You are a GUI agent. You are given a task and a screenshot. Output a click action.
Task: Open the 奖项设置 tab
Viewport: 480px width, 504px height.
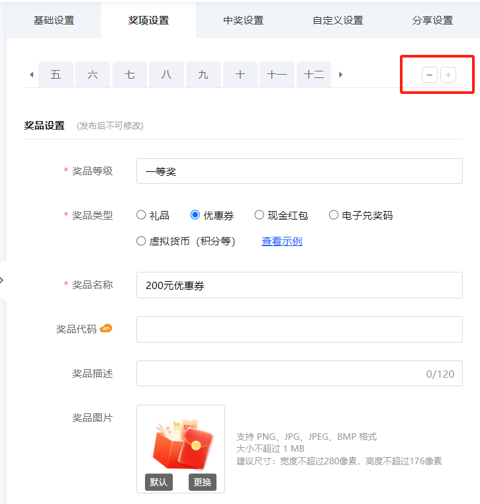[148, 21]
